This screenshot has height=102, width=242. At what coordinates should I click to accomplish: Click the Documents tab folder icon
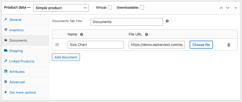(x=6, y=40)
